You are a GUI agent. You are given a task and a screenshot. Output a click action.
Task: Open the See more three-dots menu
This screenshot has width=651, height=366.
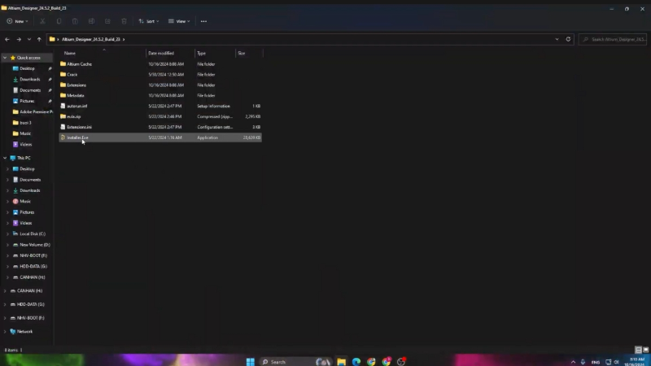pyautogui.click(x=203, y=21)
